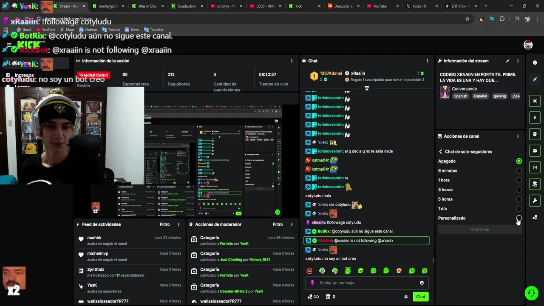Click the Confirmar button
This screenshot has width=544, height=306.
(x=480, y=229)
